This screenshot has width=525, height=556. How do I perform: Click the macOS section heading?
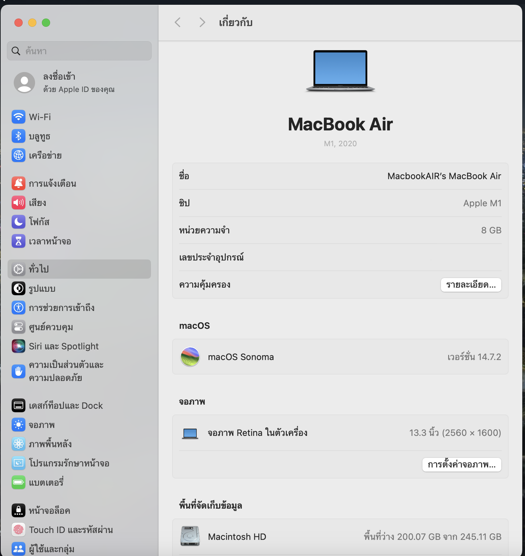pos(194,326)
